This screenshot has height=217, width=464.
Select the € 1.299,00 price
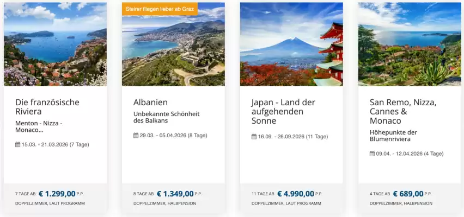point(61,194)
